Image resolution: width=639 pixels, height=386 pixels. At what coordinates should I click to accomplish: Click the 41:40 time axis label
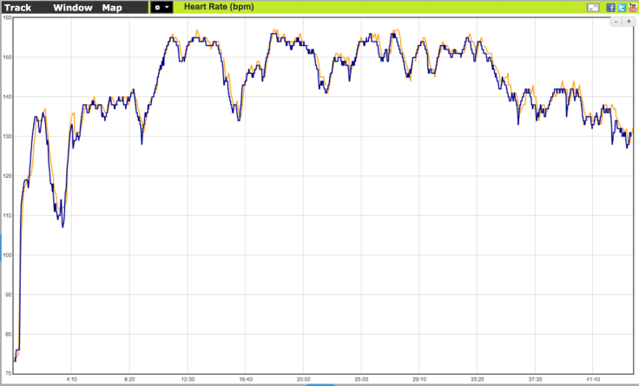tap(592, 379)
